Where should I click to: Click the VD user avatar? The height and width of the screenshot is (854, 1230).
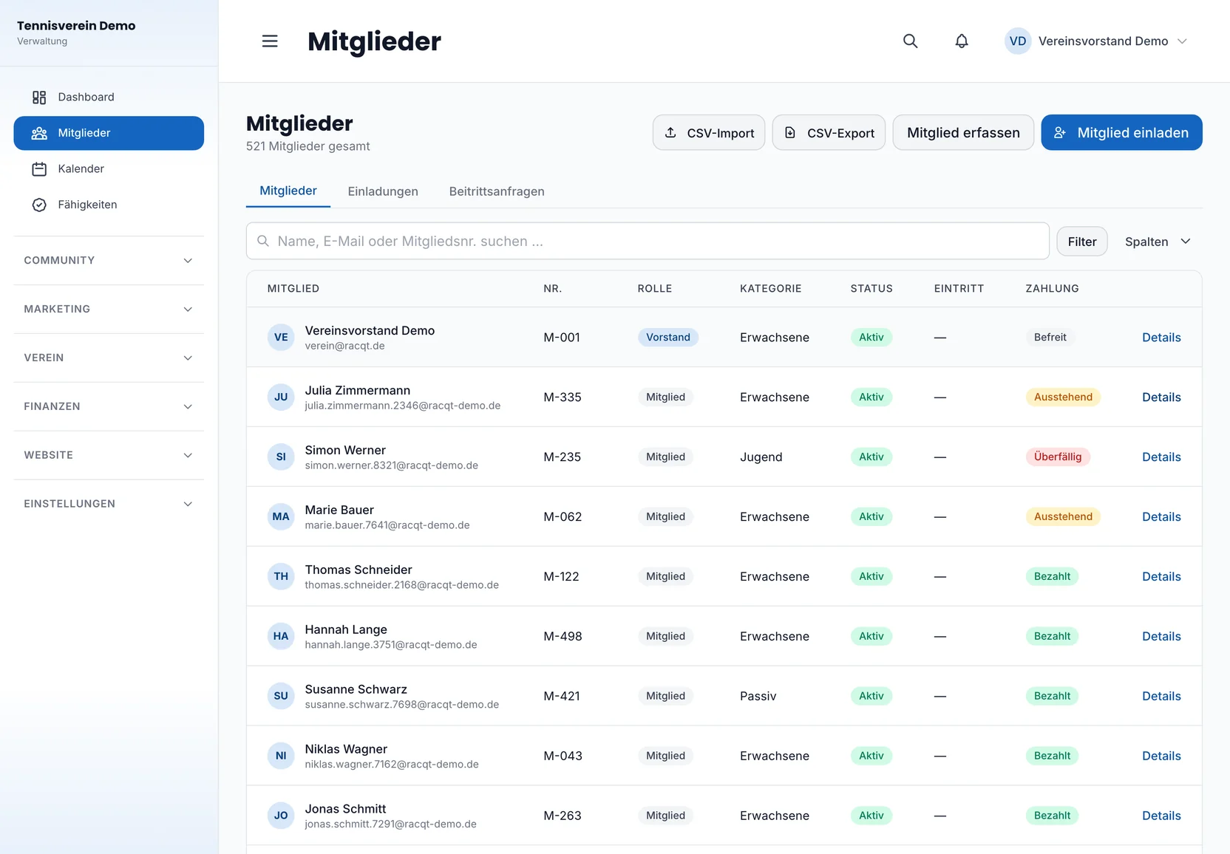click(x=1017, y=41)
